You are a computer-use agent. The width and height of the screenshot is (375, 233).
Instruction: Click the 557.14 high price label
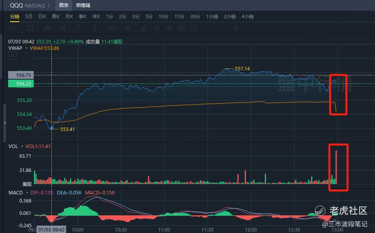point(242,69)
